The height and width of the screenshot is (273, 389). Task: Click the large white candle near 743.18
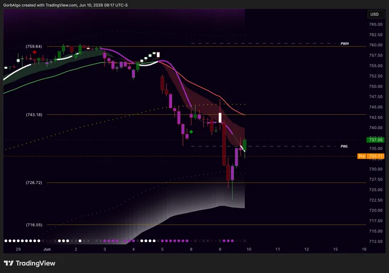pyautogui.click(x=220, y=118)
